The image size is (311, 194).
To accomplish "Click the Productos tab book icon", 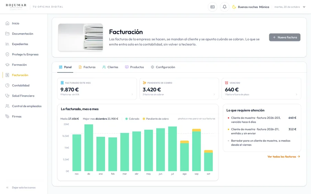I will coord(127,67).
